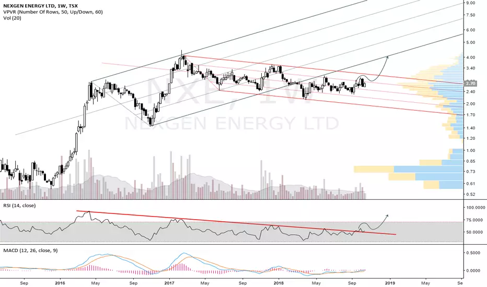487x287 pixels.
Task: Click the 1.20 price axis label
Action: [x=470, y=138]
